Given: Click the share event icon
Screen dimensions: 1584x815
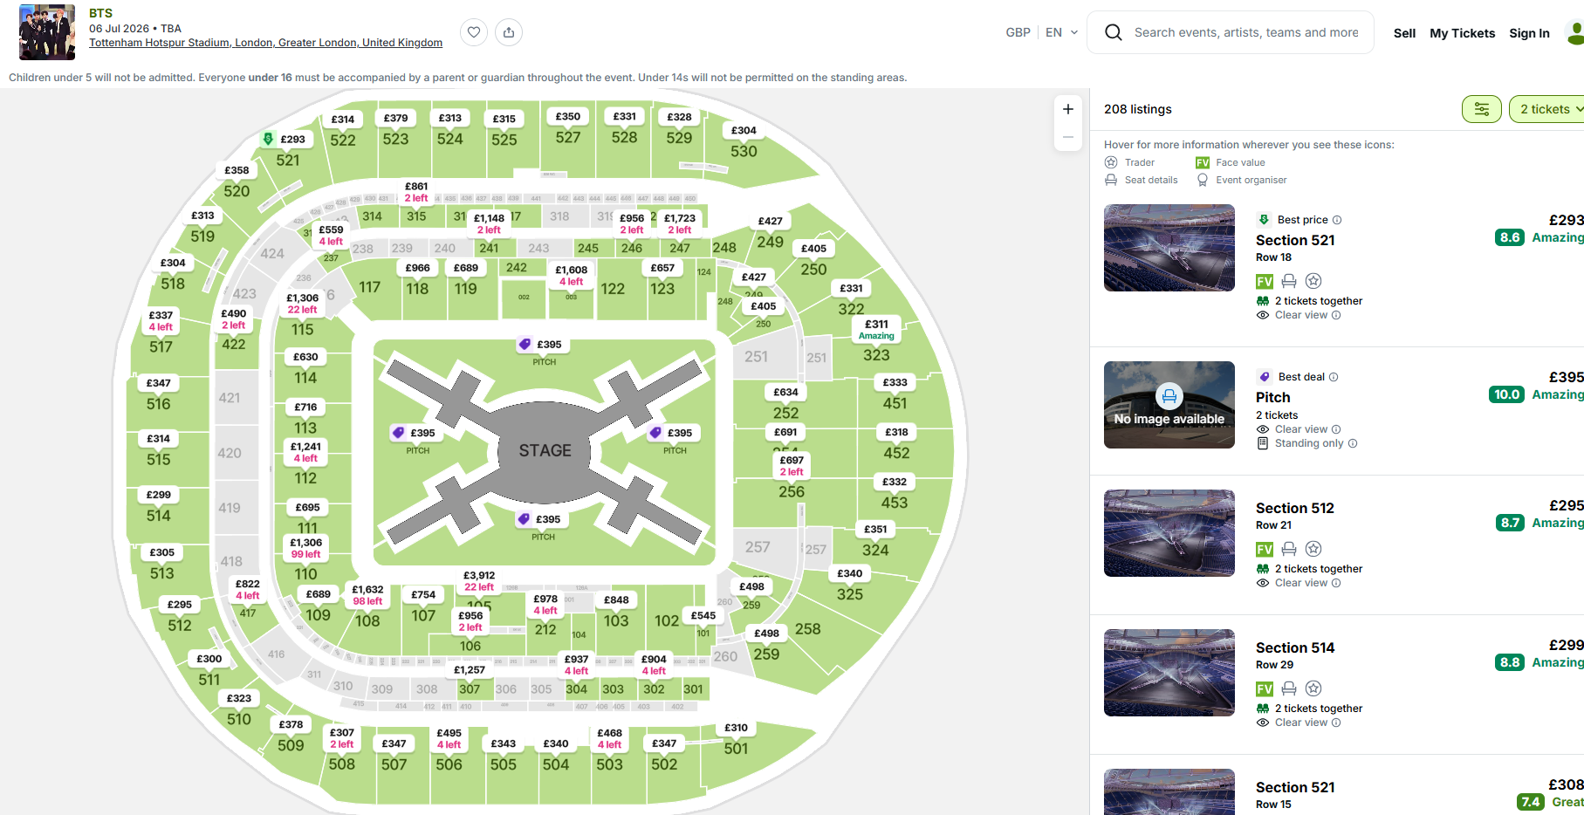Looking at the screenshot, I should click(x=509, y=32).
